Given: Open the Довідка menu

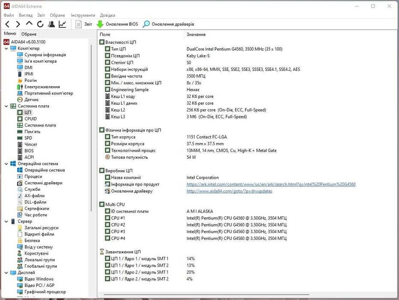Looking at the screenshot, I should tap(107, 15).
